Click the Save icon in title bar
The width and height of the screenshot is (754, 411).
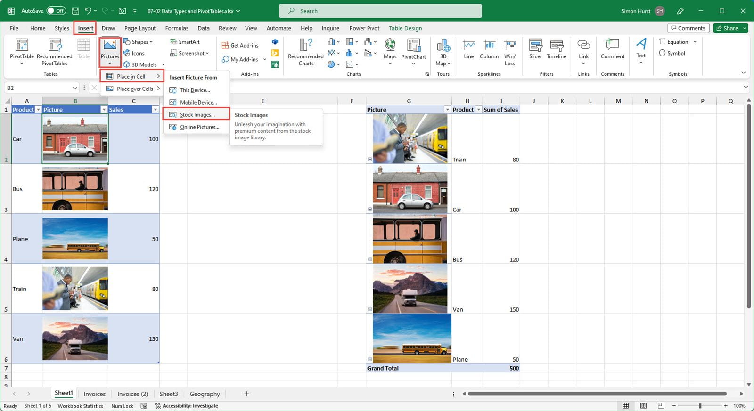tap(75, 11)
